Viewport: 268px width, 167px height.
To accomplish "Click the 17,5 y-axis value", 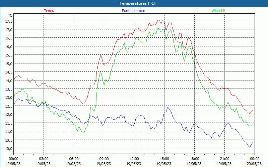I will pos(9,21).
